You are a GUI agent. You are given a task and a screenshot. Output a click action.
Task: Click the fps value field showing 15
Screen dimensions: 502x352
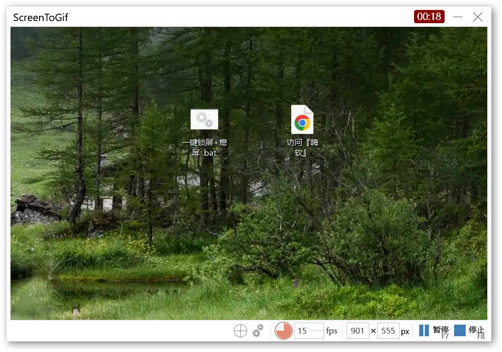tap(309, 330)
